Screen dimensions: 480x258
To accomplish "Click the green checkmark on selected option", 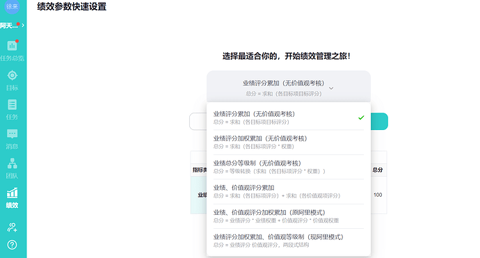I will 361,118.
